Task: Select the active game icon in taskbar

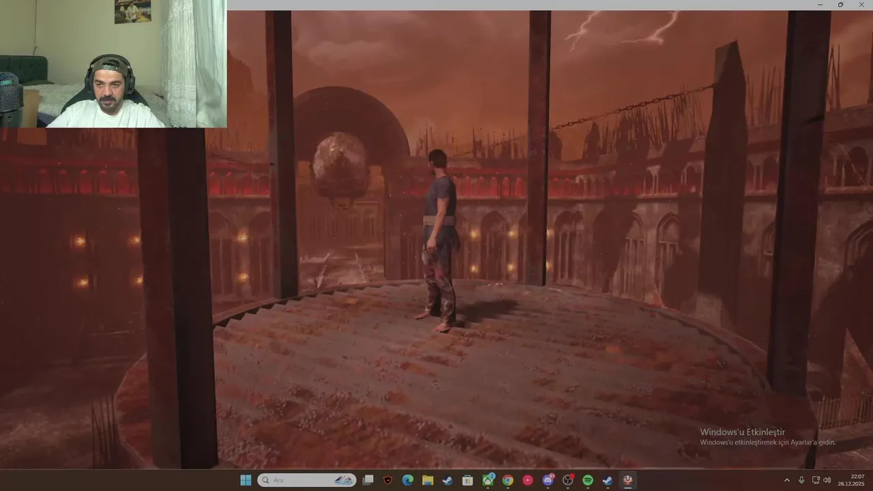Action: pos(628,480)
